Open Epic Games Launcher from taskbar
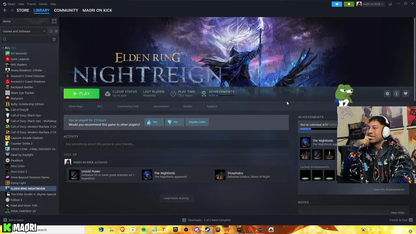The image size is (416, 234). (175, 230)
